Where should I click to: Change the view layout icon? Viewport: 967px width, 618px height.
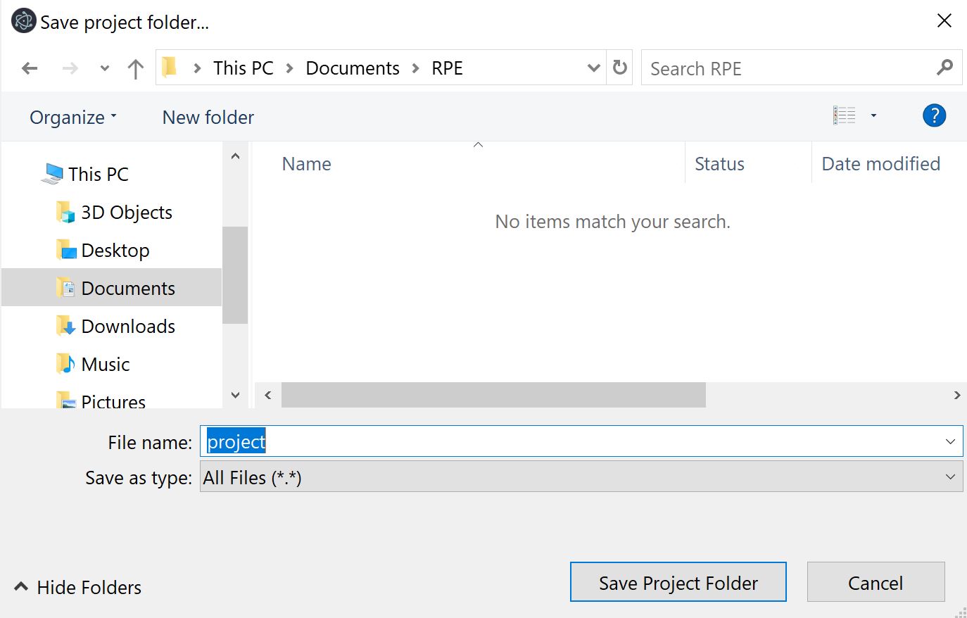(x=845, y=115)
